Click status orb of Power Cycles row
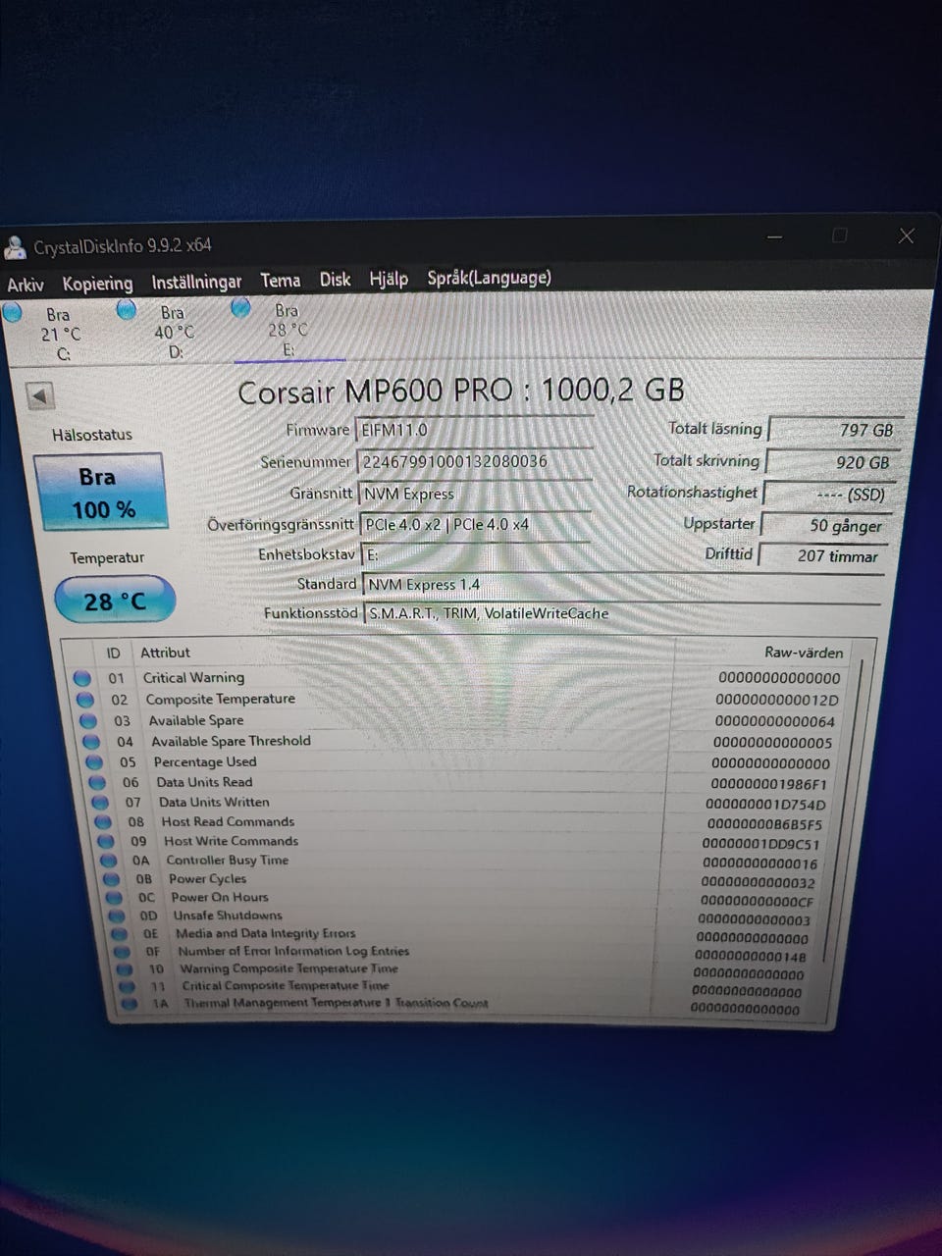The height and width of the screenshot is (1256, 942). pyautogui.click(x=112, y=879)
